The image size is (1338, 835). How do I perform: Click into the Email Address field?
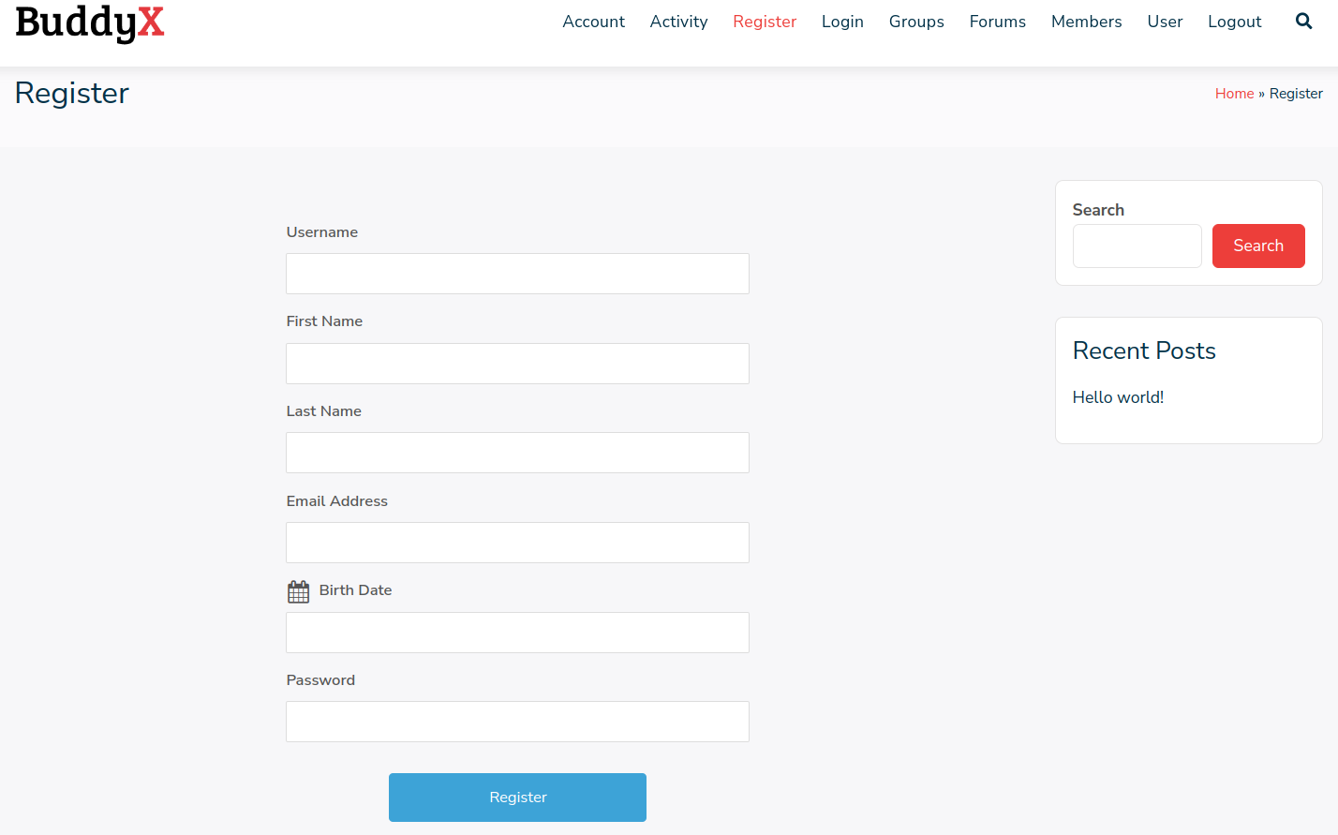click(517, 543)
